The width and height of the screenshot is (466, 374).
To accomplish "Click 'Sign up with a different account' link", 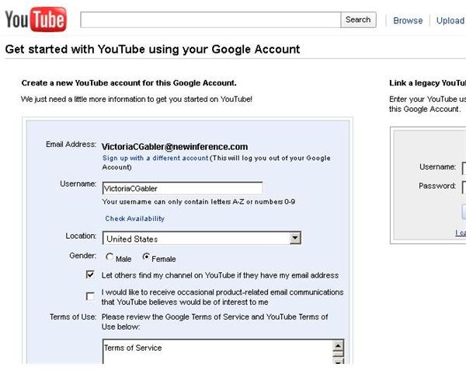I will (x=155, y=158).
